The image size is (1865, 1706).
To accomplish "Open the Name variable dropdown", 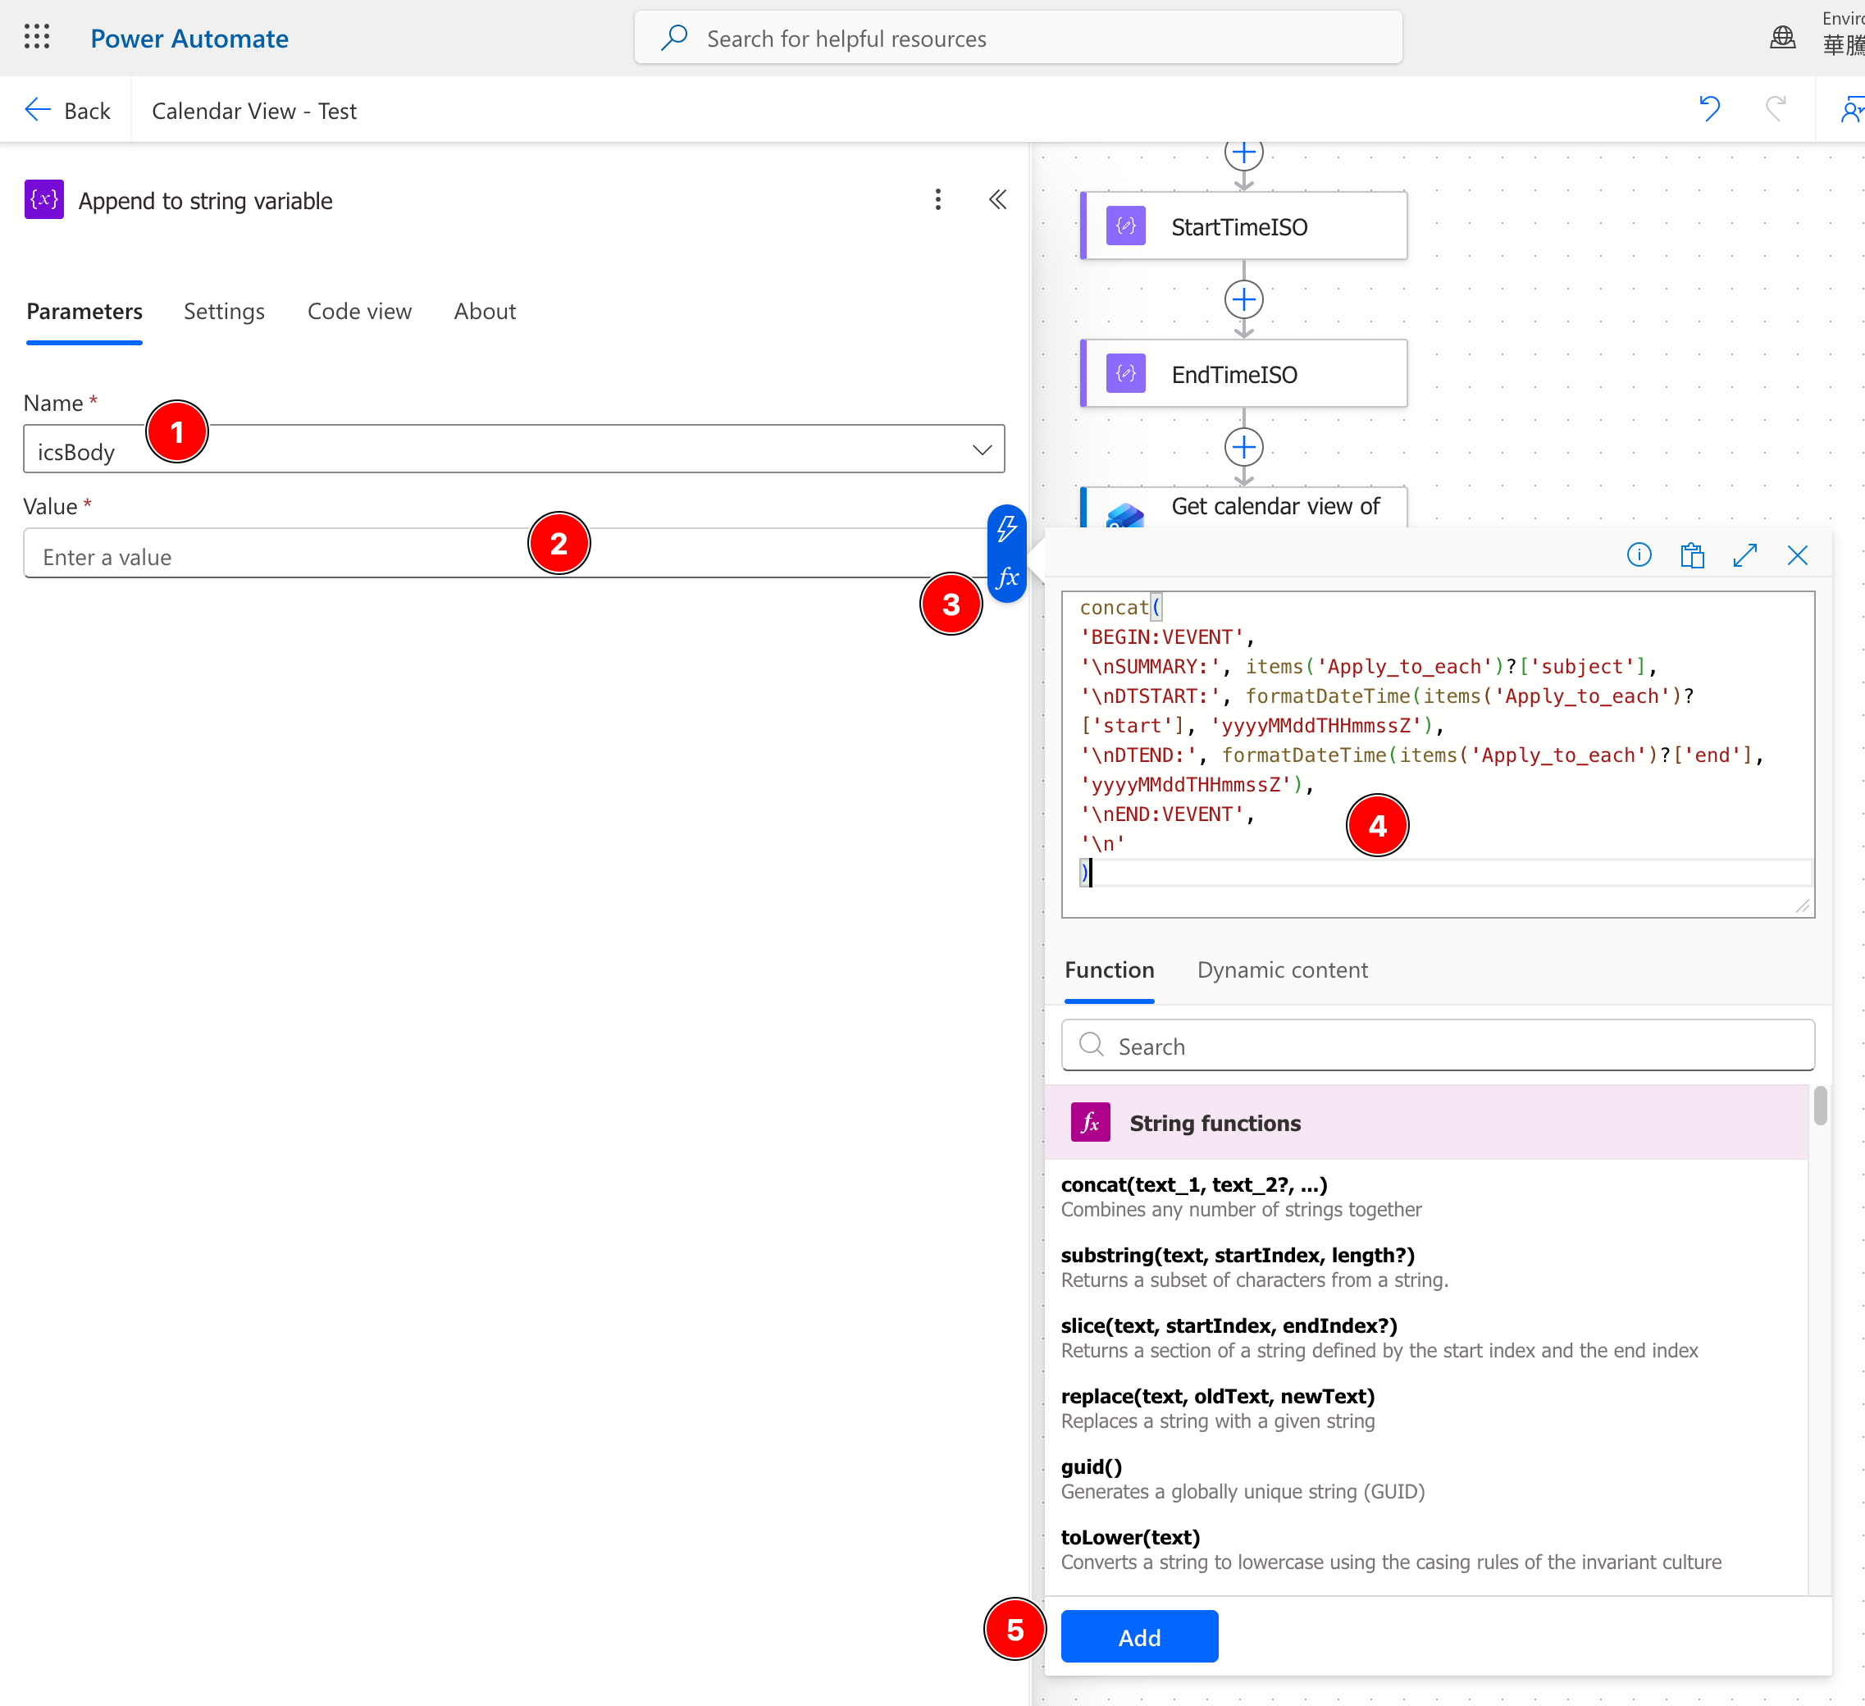I will 982,450.
